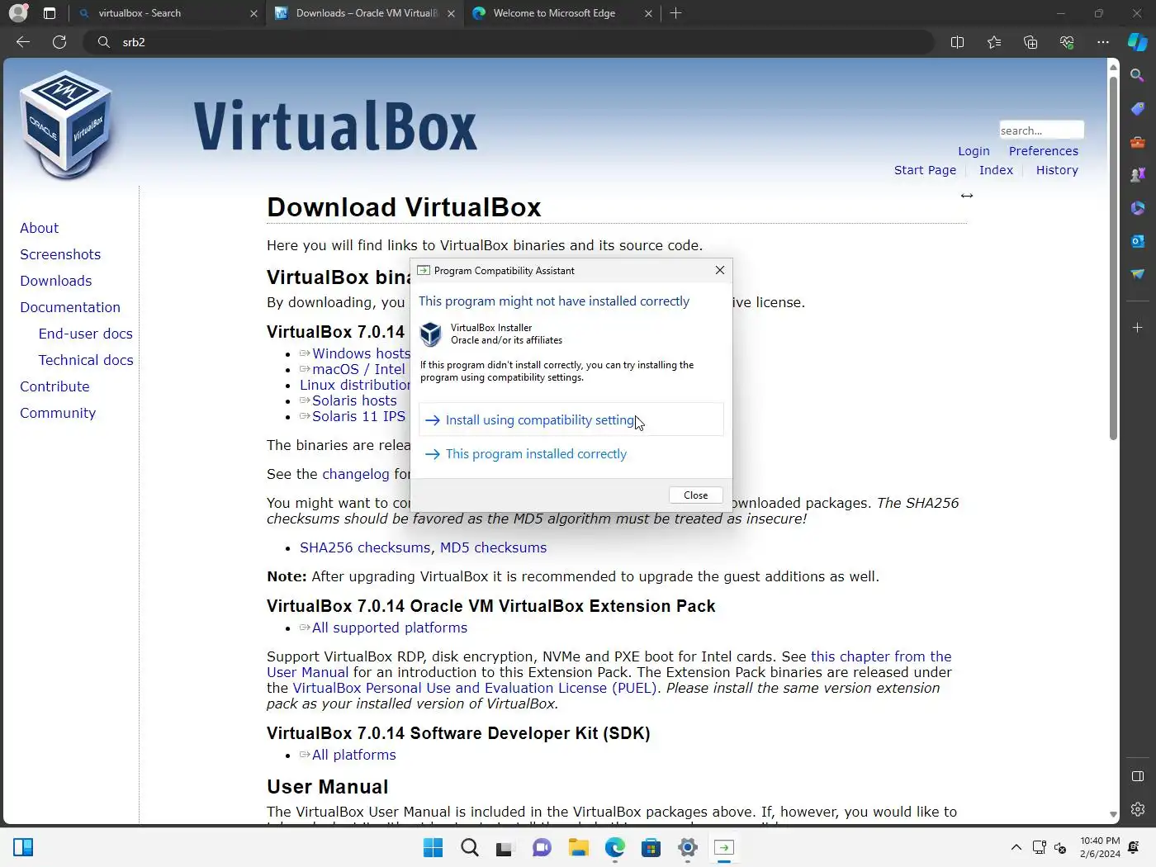
Task: Open Downloads in the left navigation
Action: 56,281
